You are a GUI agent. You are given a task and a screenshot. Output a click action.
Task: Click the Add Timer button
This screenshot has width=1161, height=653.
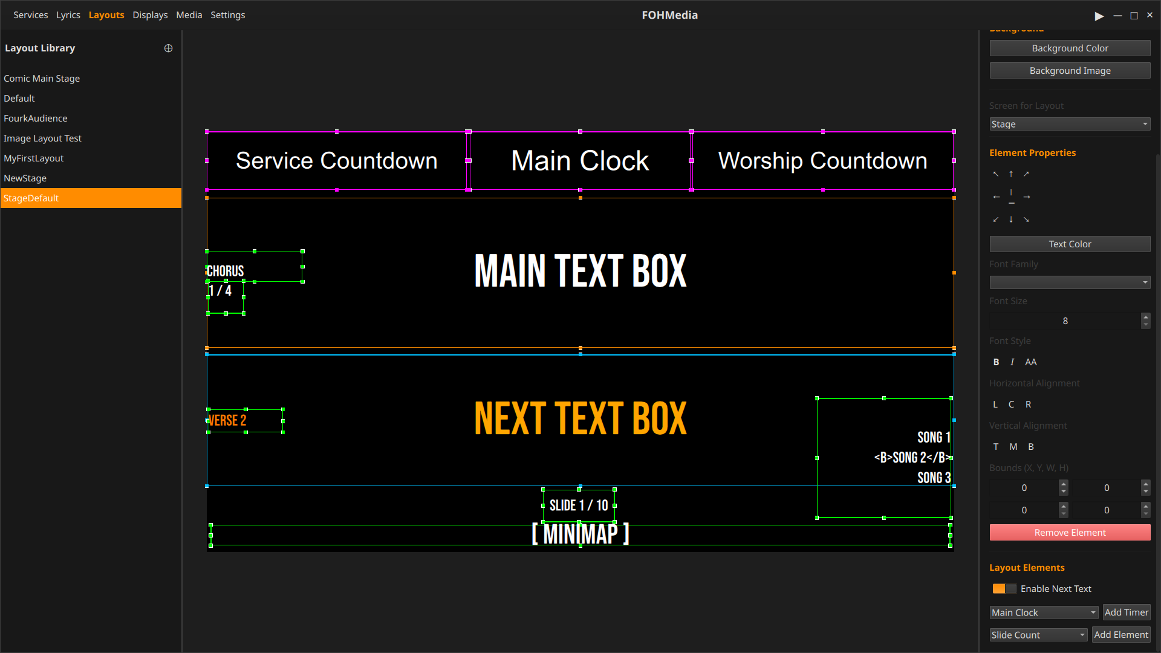pos(1127,613)
